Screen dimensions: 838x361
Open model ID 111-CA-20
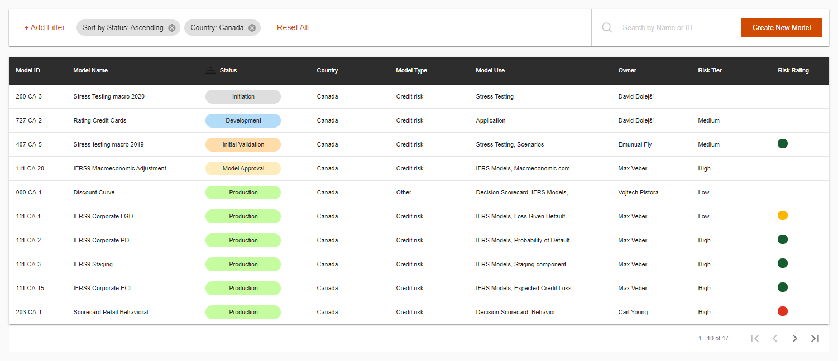point(30,168)
